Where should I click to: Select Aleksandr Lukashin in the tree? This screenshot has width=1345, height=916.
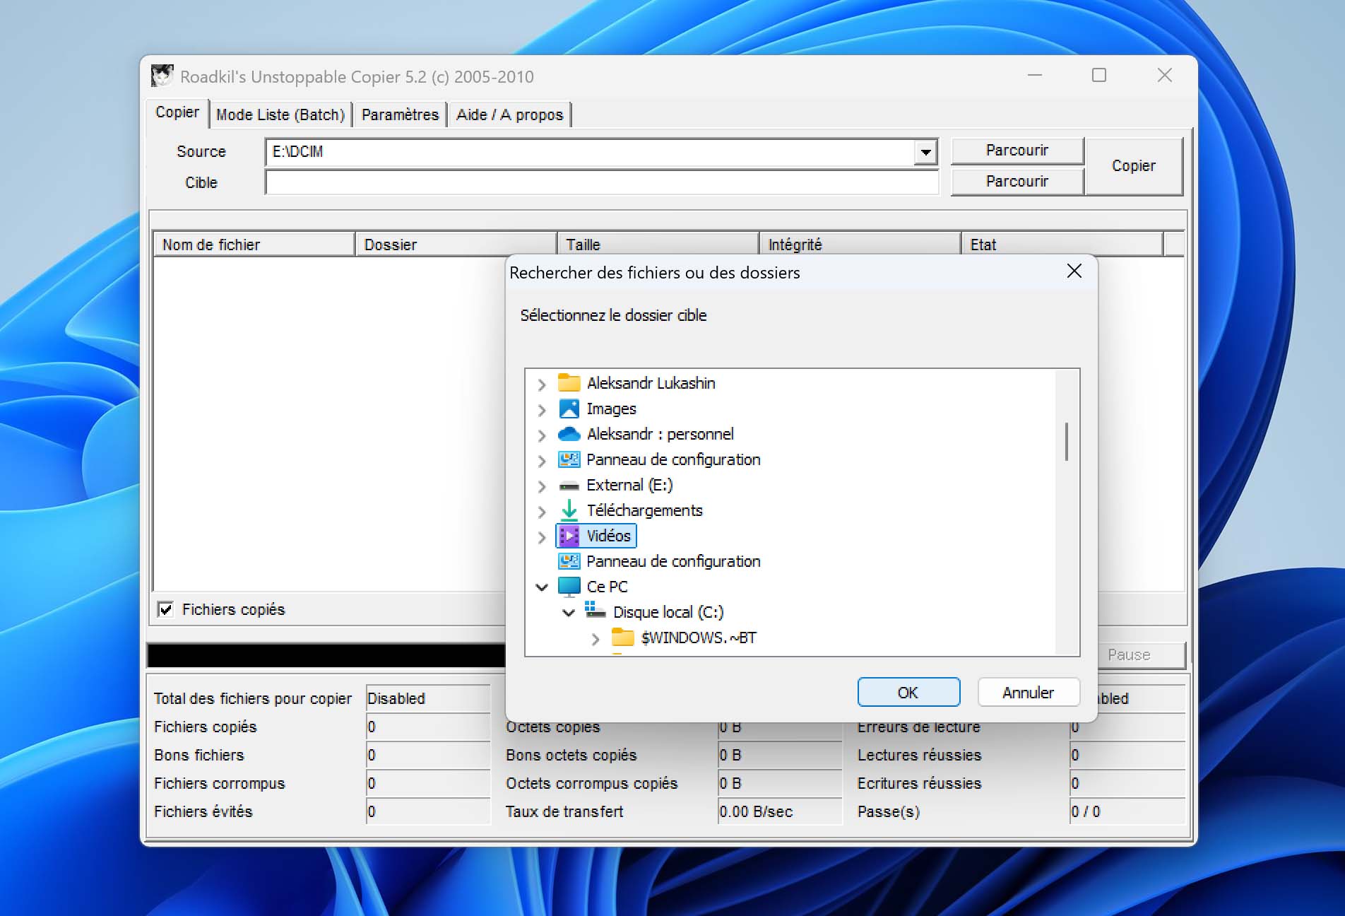tap(651, 383)
